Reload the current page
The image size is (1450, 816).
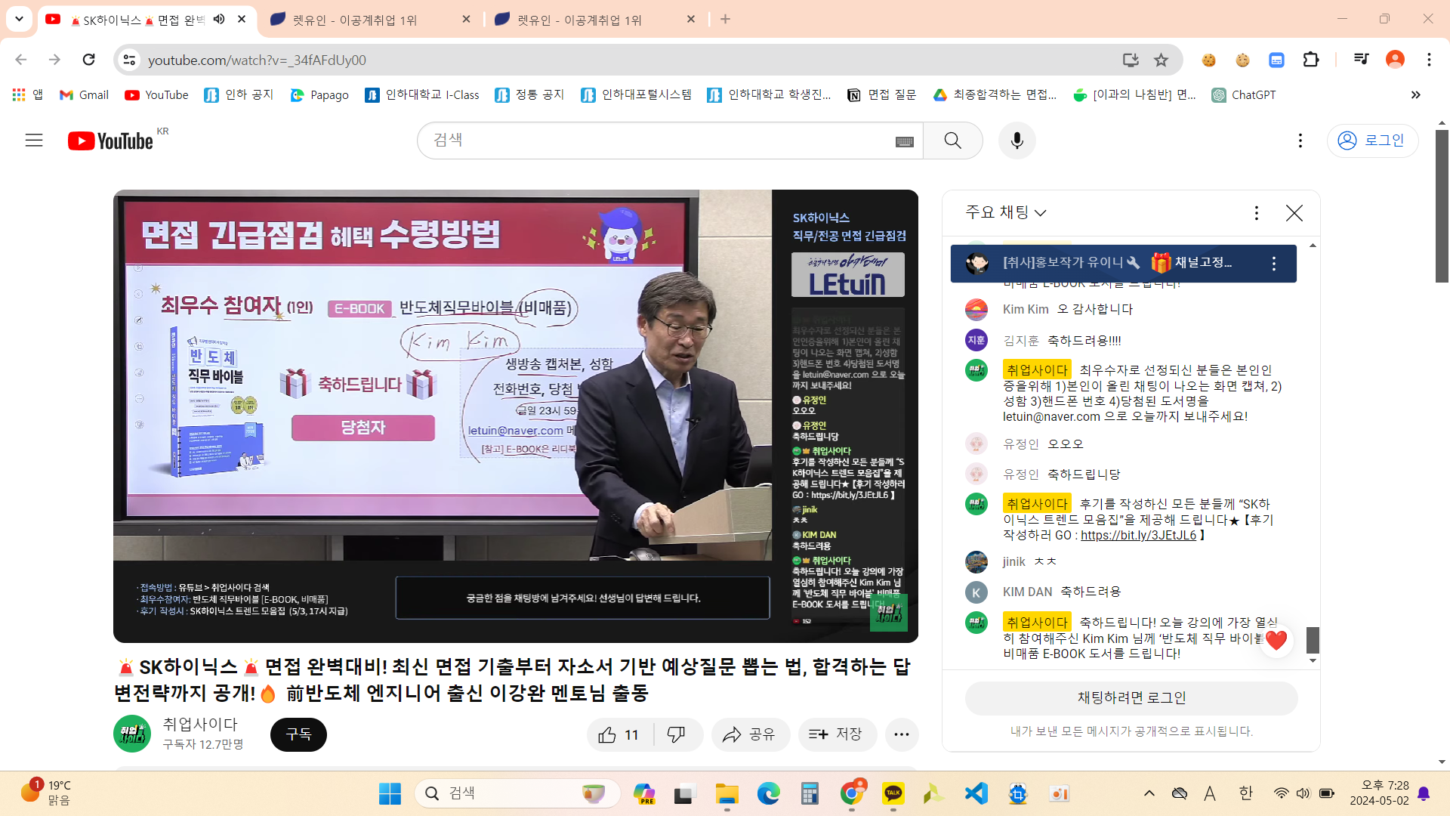(x=89, y=60)
